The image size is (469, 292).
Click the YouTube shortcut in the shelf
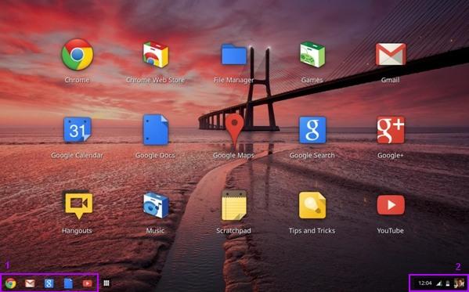pos(88,283)
